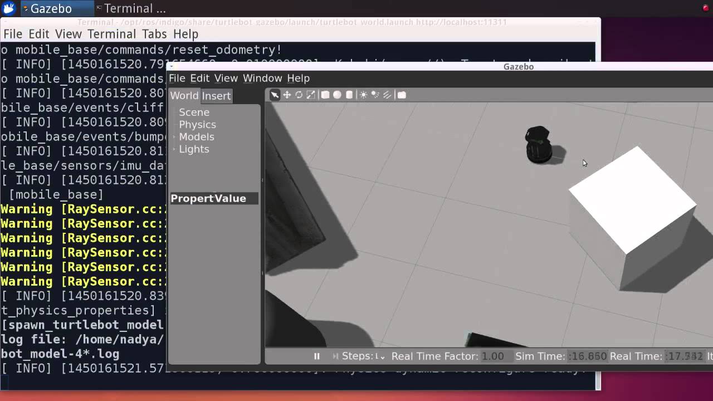Open Gazebo Help menu

point(298,79)
